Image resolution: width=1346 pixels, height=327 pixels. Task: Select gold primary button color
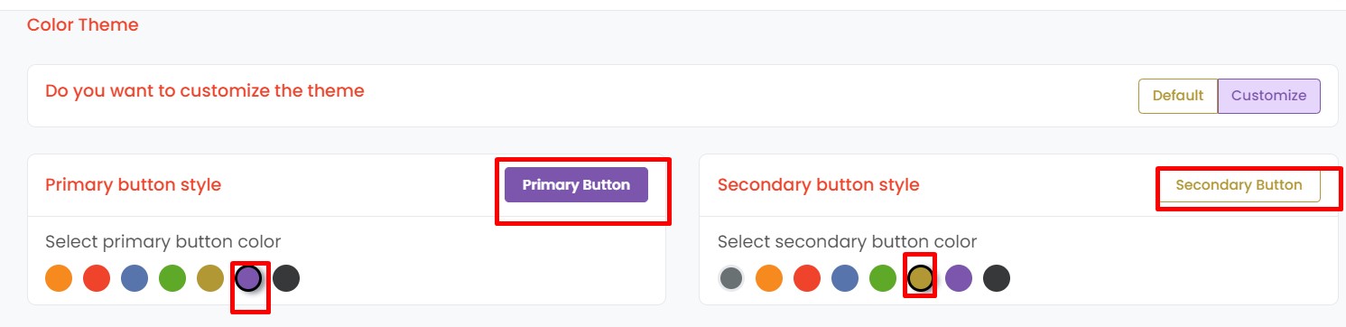(x=210, y=278)
